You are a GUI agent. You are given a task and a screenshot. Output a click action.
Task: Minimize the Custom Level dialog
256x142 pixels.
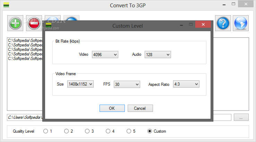[181, 25]
